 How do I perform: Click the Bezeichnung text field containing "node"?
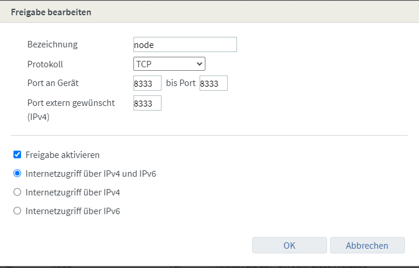point(185,44)
